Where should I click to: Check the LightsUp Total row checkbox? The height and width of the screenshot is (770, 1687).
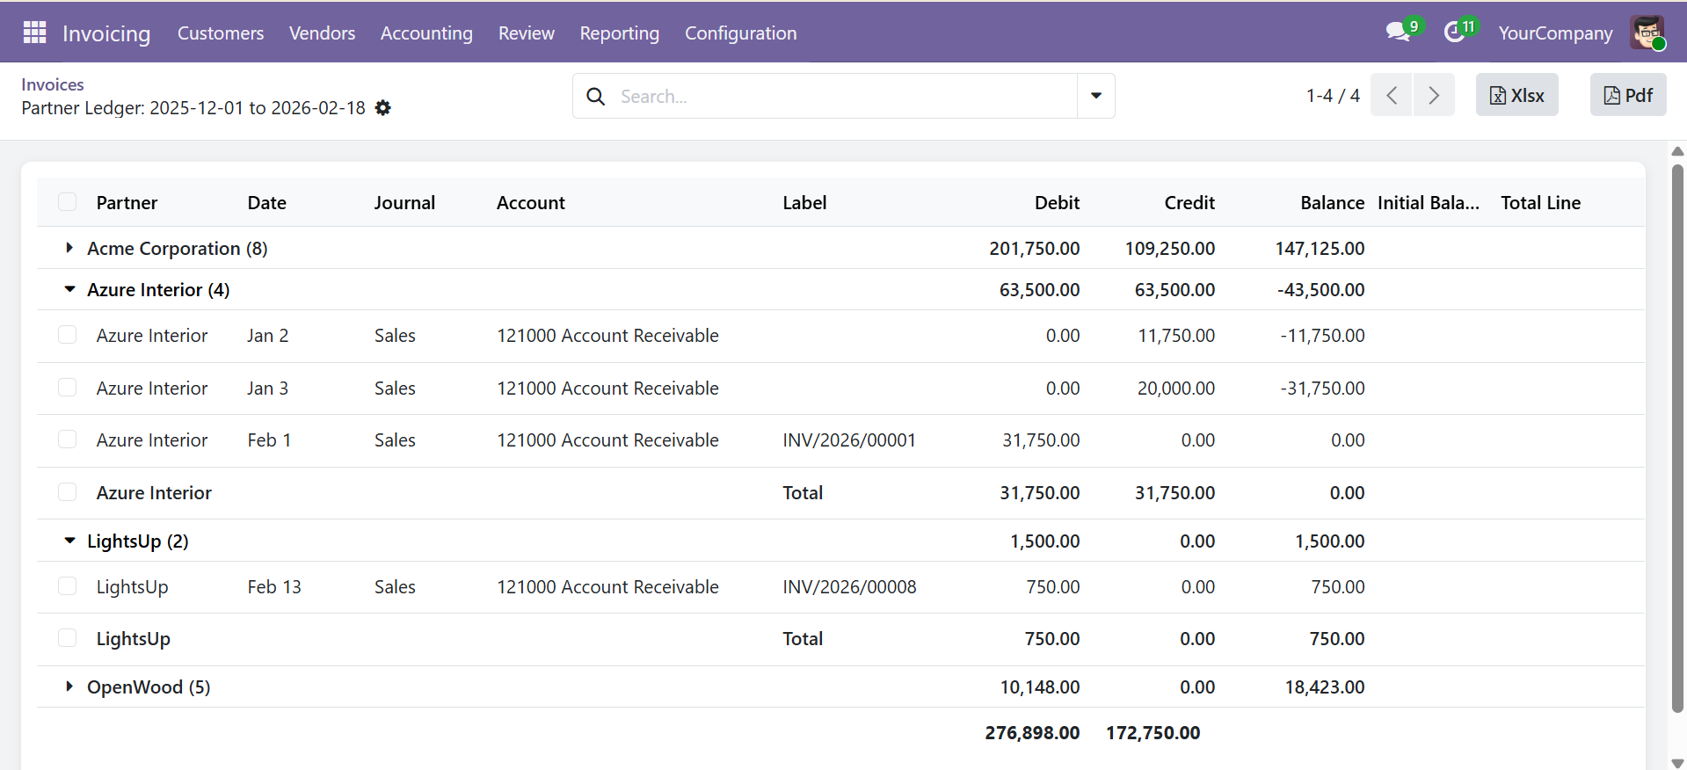67,638
